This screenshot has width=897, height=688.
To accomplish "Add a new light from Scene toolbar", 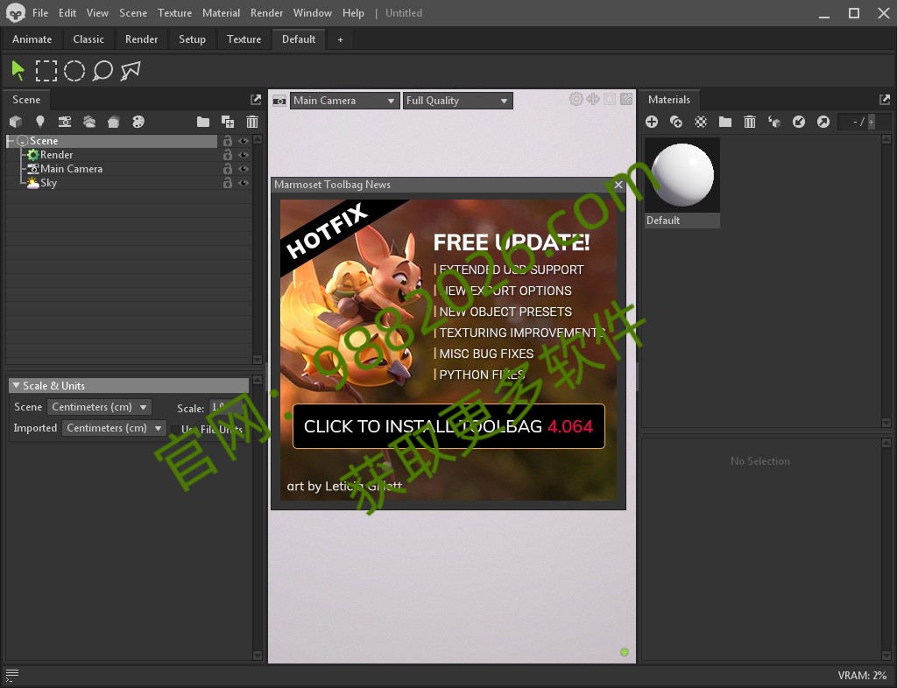I will click(39, 122).
